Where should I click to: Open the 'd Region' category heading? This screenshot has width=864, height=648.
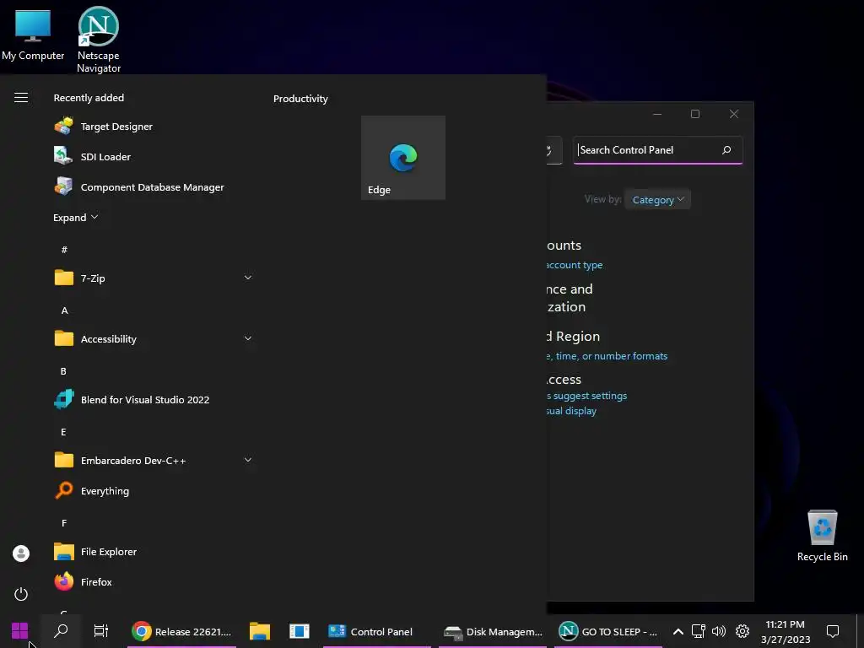(573, 336)
